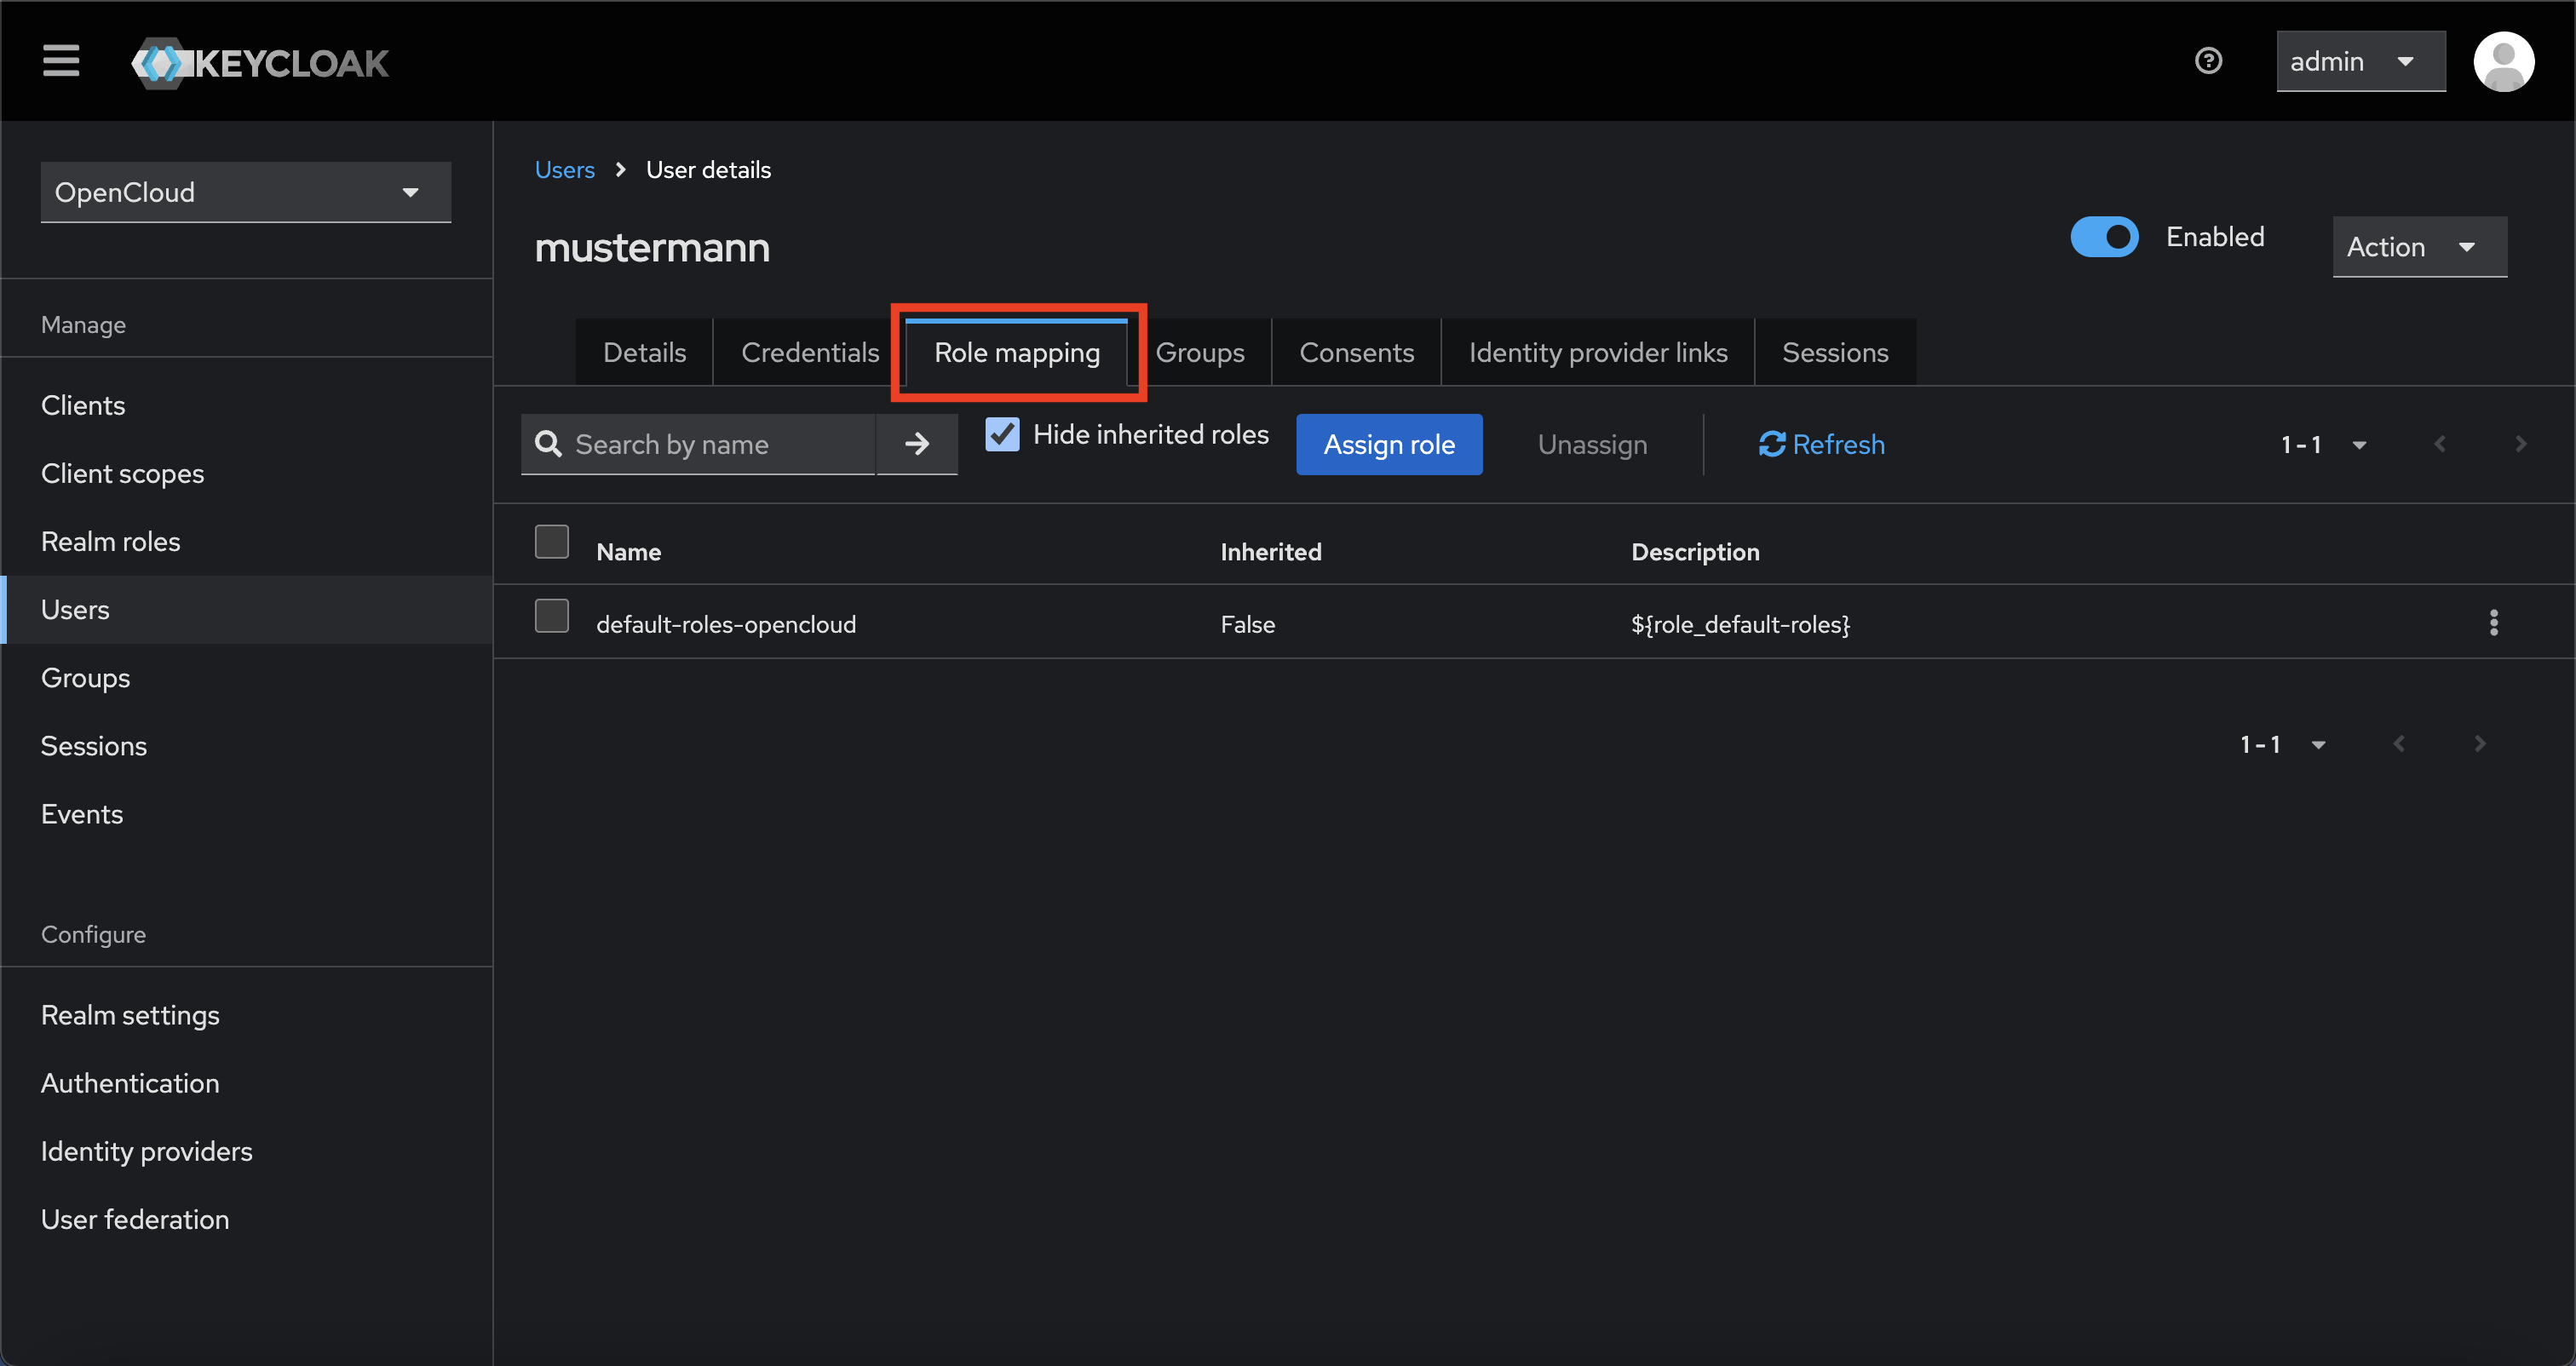The image size is (2576, 1366).
Task: Click the Assign role button
Action: tap(1388, 444)
